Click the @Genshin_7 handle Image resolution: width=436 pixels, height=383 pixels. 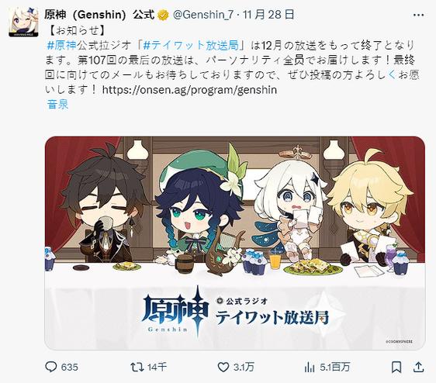(x=203, y=15)
